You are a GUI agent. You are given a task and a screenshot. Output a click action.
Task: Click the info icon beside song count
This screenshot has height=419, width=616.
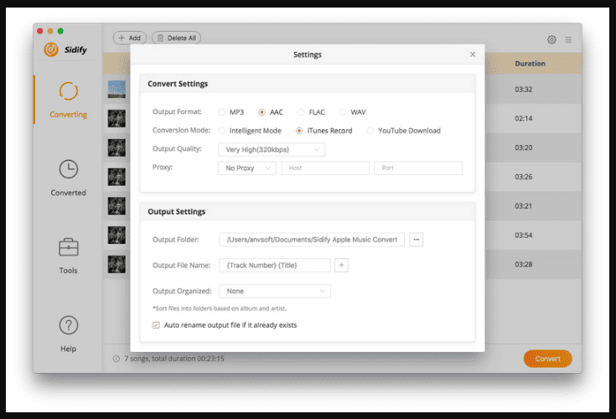pyautogui.click(x=116, y=359)
